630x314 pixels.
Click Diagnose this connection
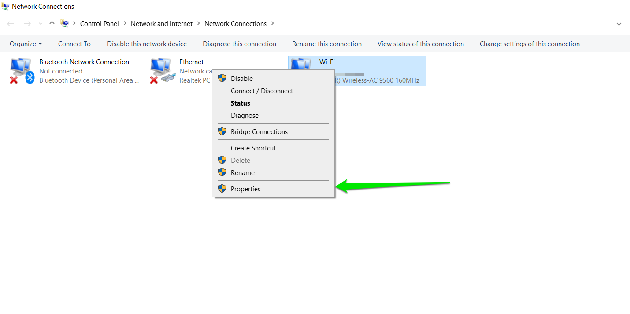240,44
